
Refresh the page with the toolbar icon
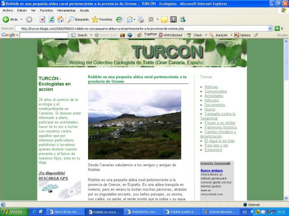[51, 19]
